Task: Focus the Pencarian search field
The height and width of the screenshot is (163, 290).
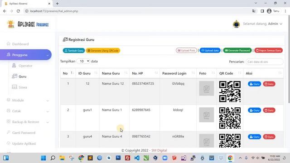Action: [264, 62]
